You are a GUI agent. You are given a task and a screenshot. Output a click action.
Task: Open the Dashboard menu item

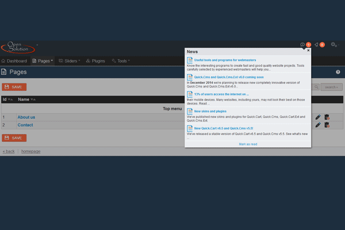click(x=14, y=60)
